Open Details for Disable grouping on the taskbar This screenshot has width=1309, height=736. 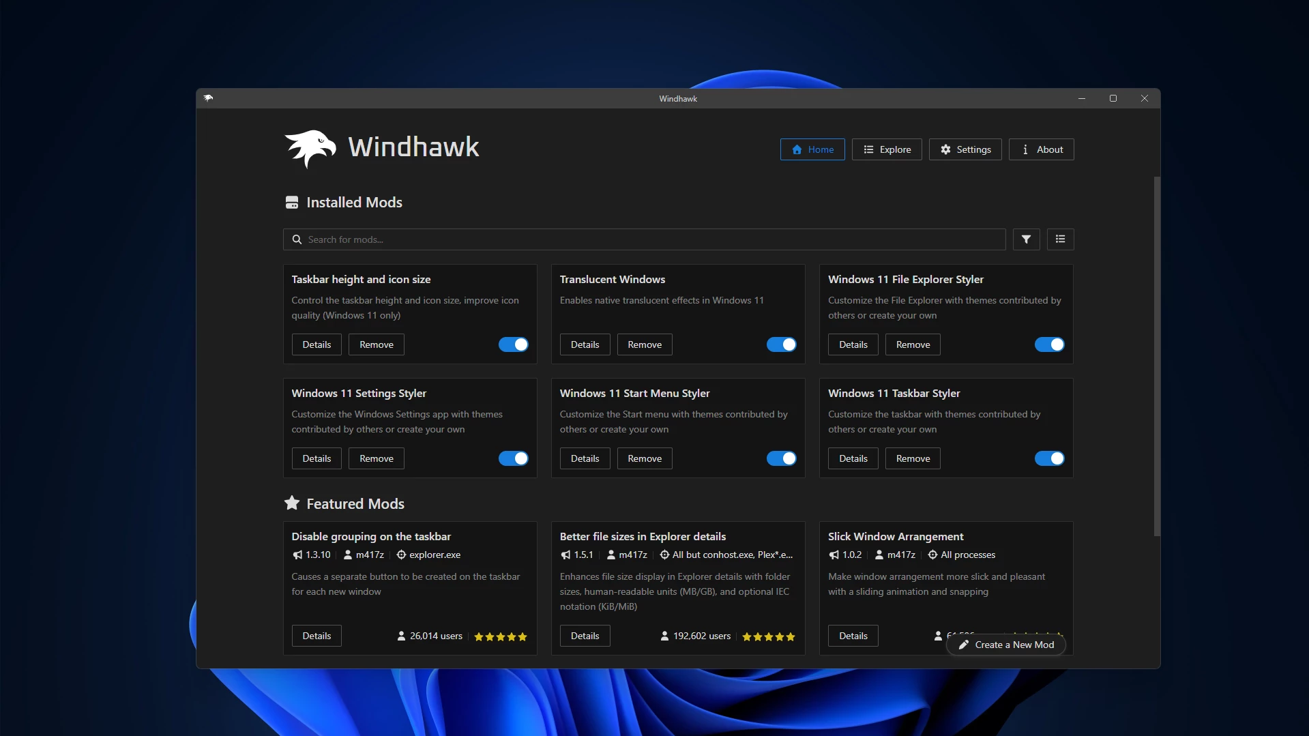tap(317, 636)
